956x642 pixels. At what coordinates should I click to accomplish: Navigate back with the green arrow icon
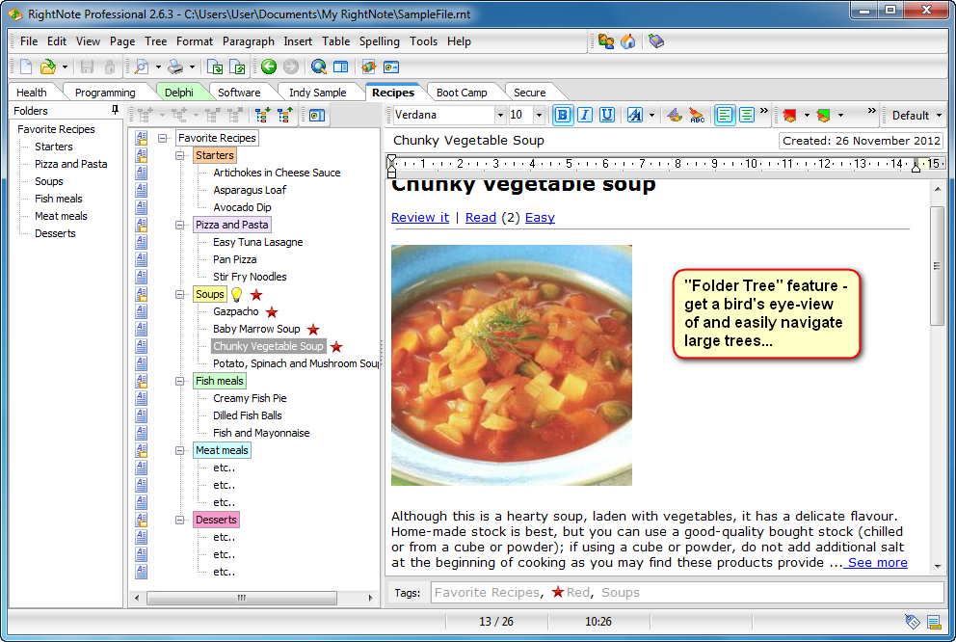coord(269,67)
